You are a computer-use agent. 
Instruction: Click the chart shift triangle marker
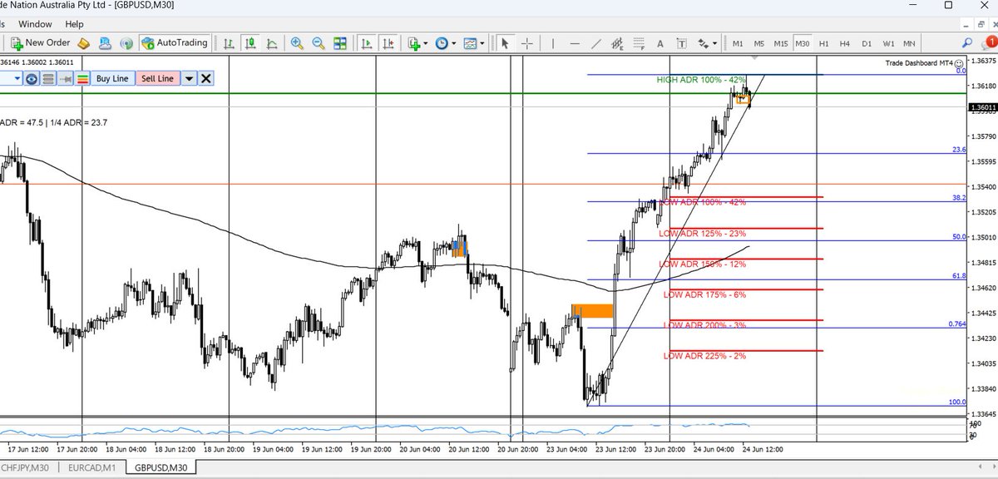(x=755, y=57)
